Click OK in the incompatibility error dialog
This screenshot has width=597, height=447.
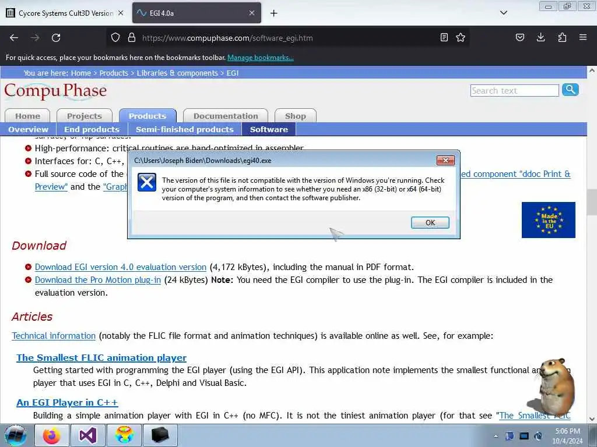tap(430, 223)
